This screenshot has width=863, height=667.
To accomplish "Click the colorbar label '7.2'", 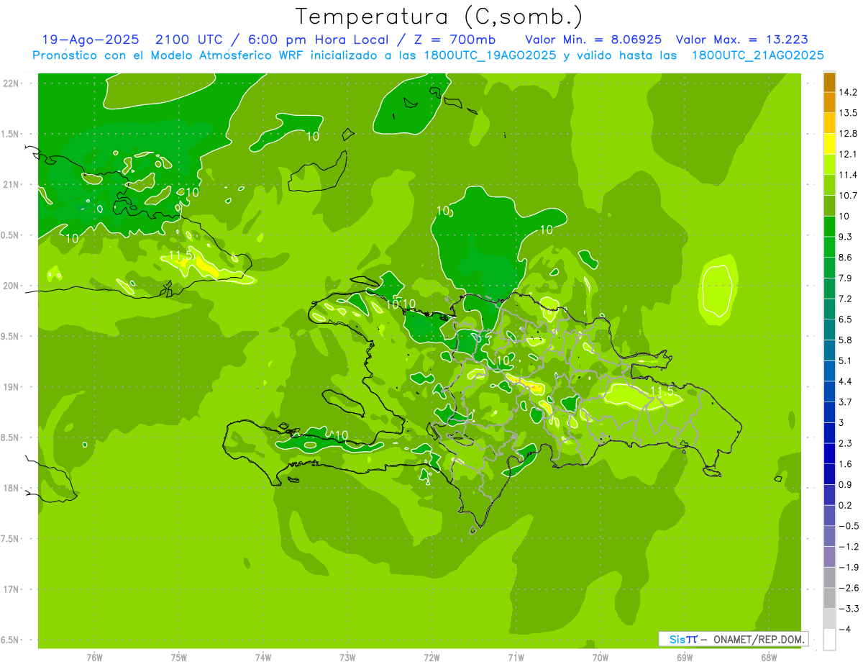I will (845, 299).
